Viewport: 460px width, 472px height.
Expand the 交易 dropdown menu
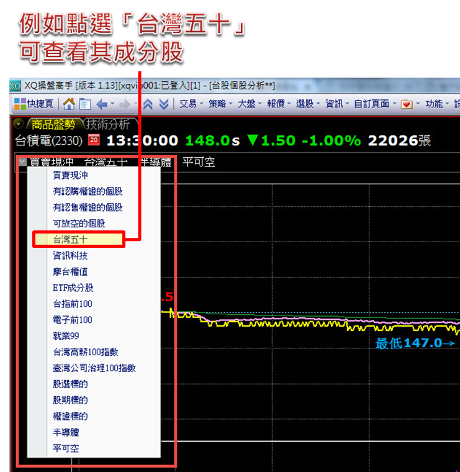point(191,104)
